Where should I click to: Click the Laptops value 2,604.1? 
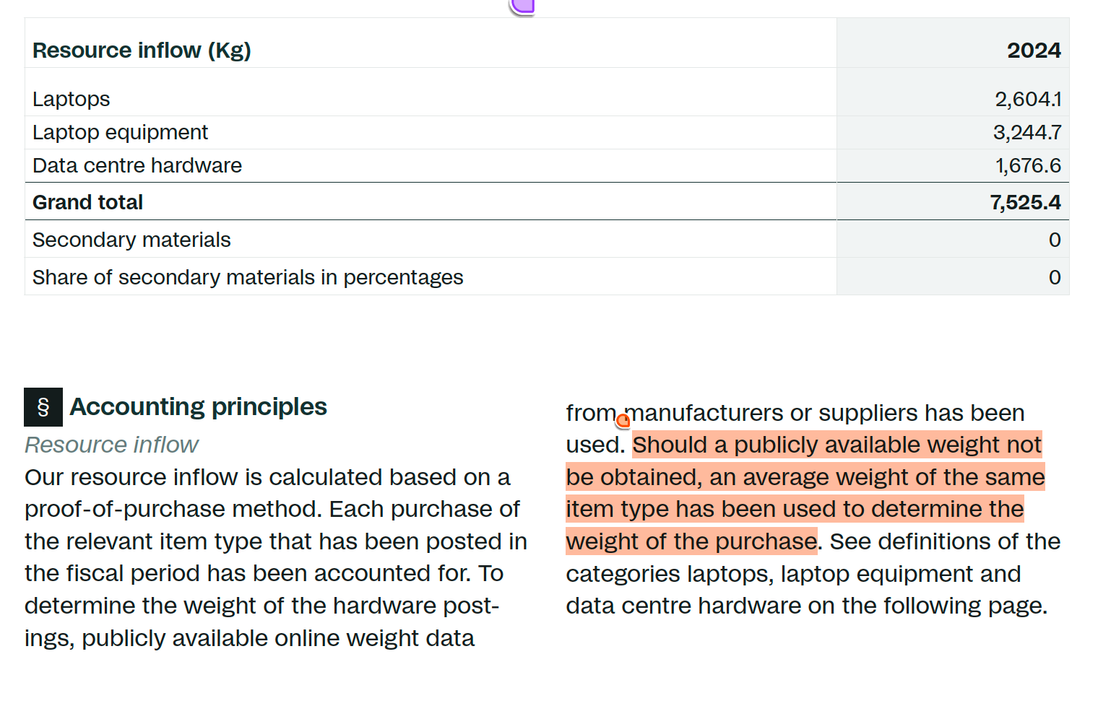(1028, 99)
